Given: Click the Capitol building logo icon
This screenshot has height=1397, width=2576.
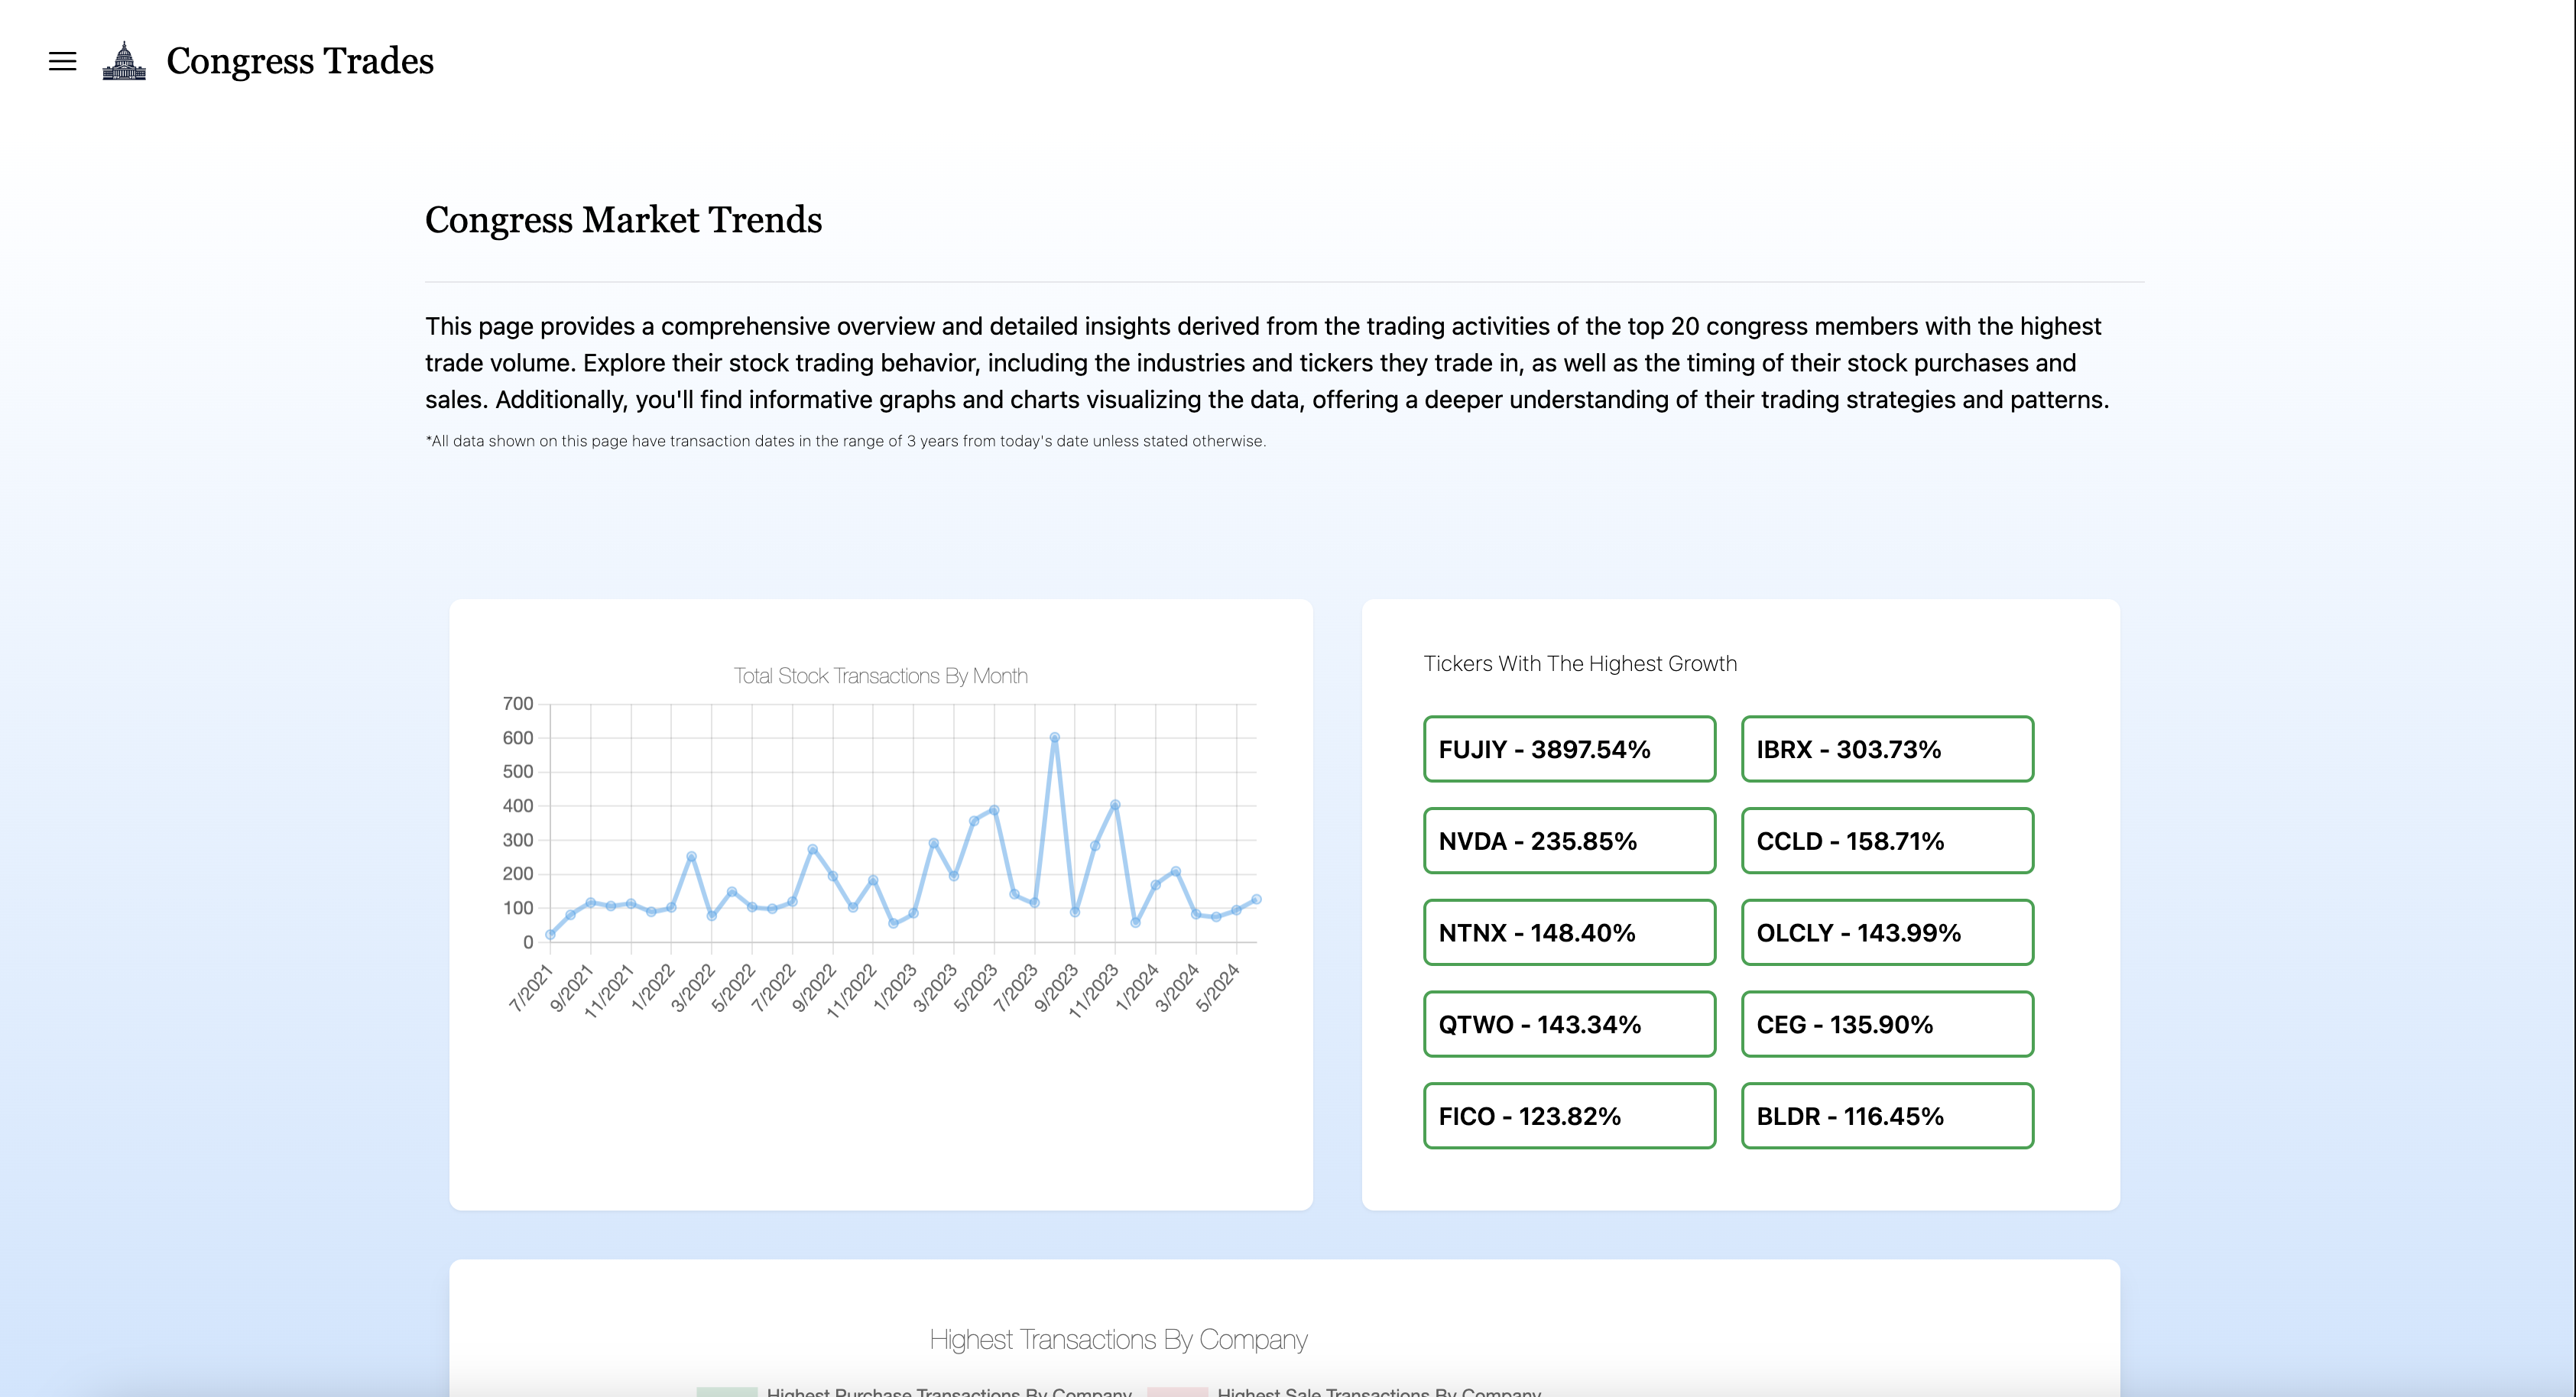Looking at the screenshot, I should 124,61.
